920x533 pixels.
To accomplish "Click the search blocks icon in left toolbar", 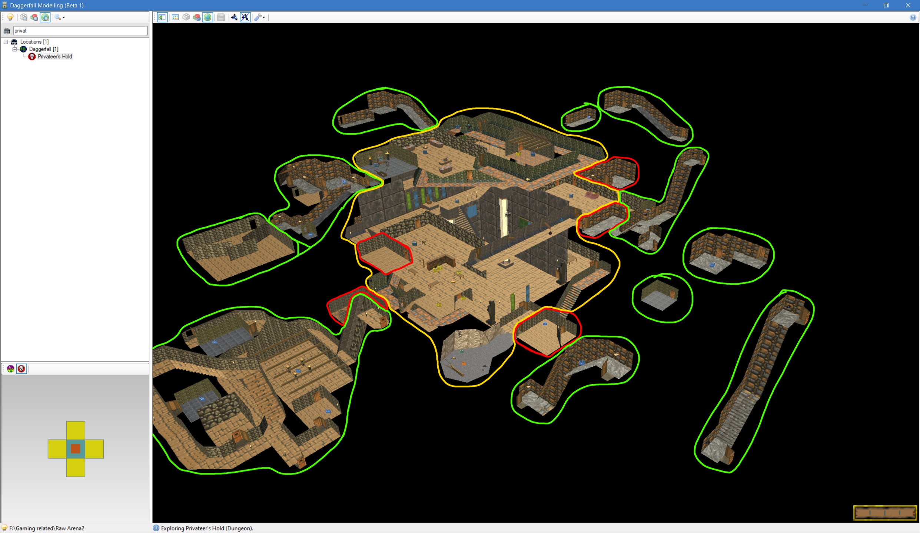I will tap(34, 17).
